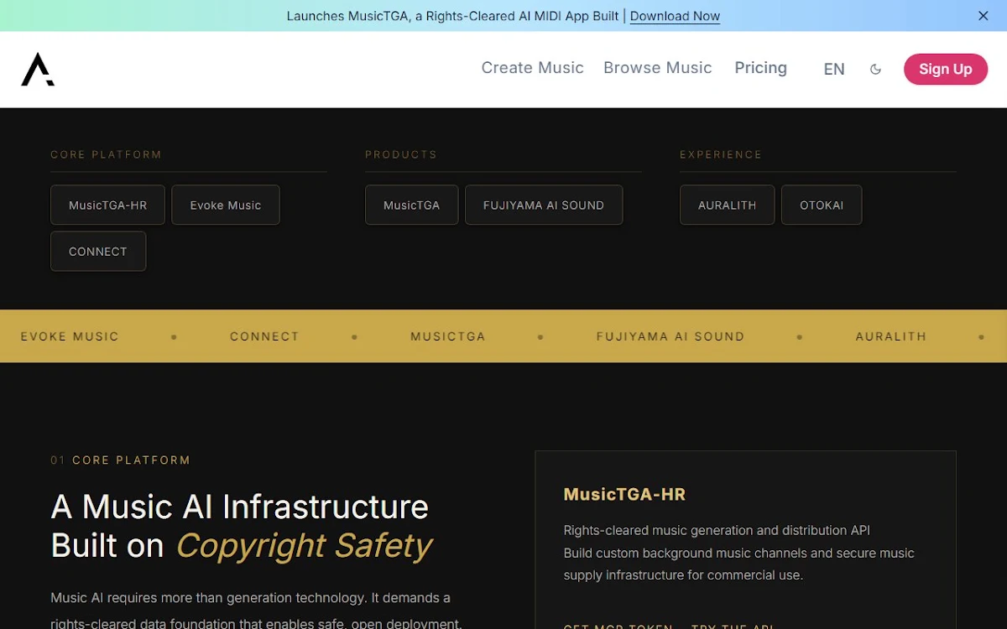Click the EXPERIENCE section header
The image size is (1007, 629).
(721, 154)
